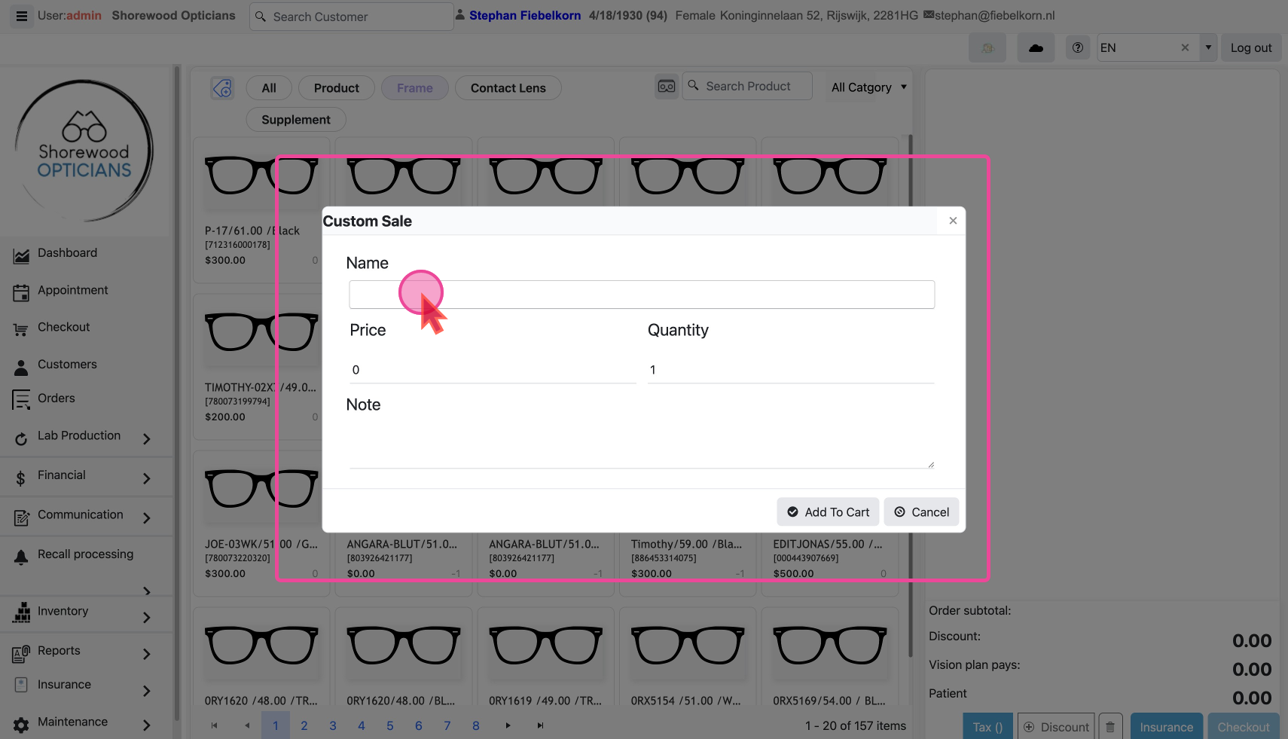Image resolution: width=1288 pixels, height=739 pixels.
Task: Click the Price input field
Action: tap(492, 370)
